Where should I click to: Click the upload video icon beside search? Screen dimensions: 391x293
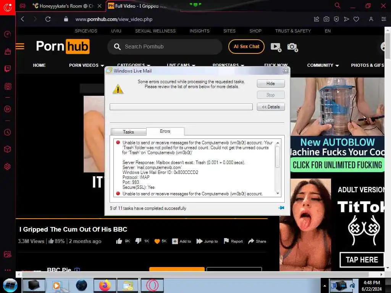click(276, 47)
